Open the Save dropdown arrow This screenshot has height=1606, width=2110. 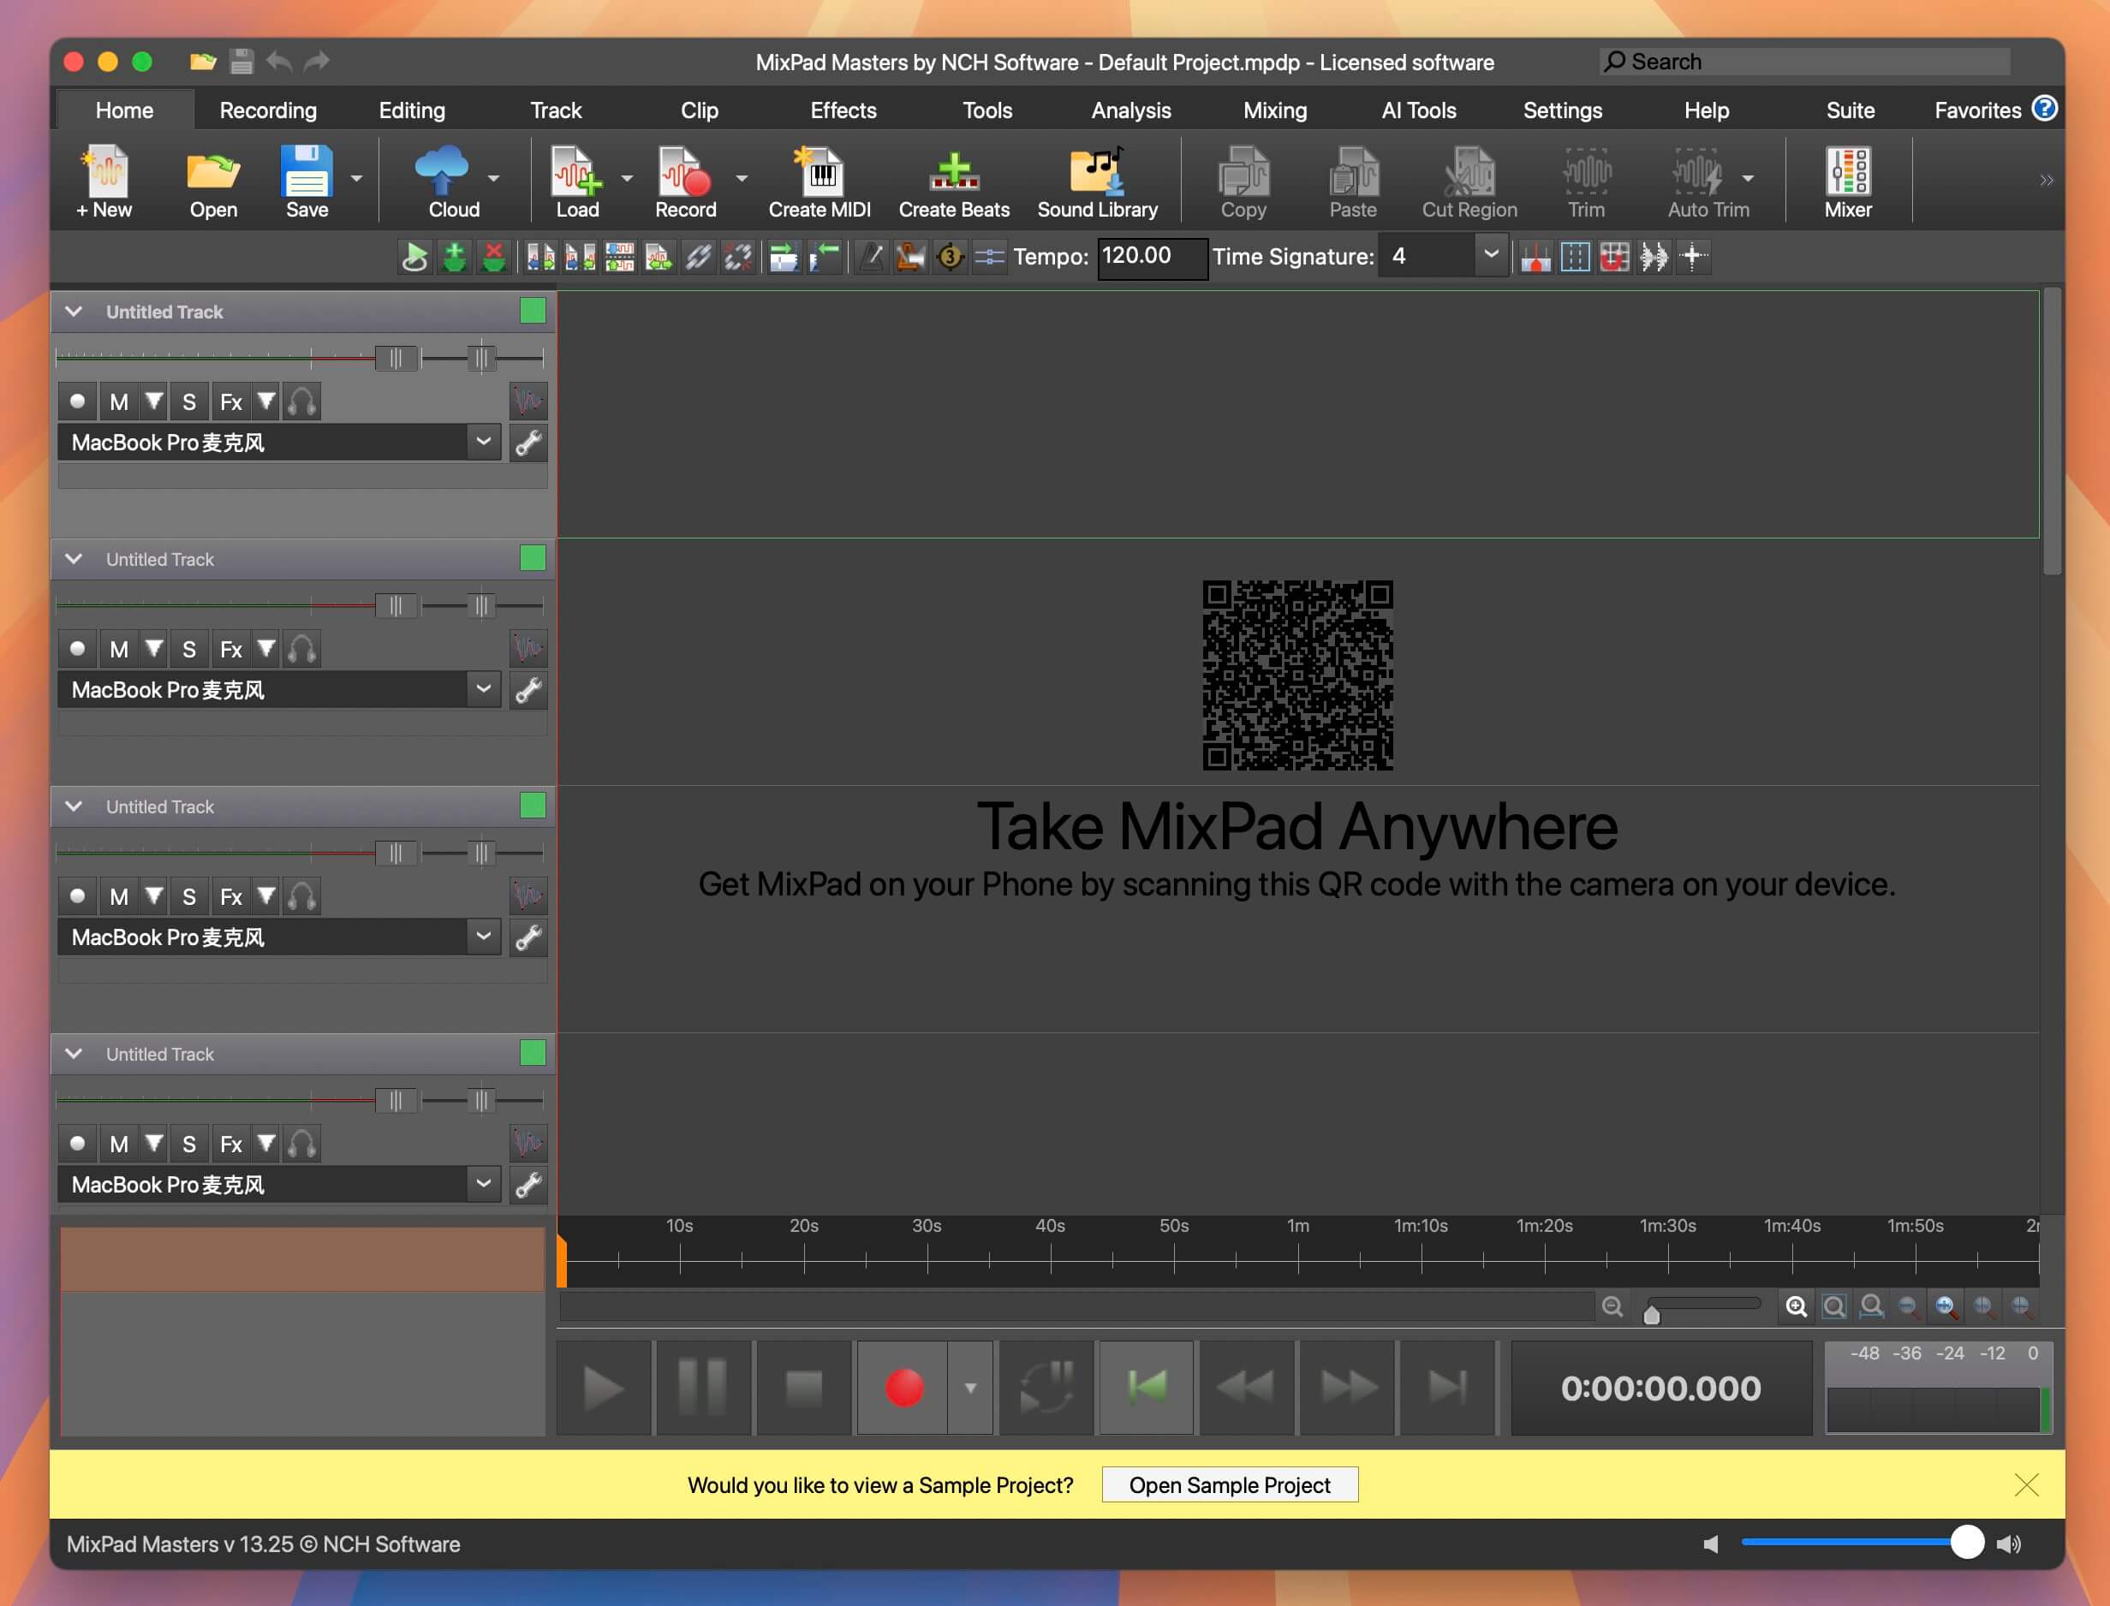[x=356, y=179]
